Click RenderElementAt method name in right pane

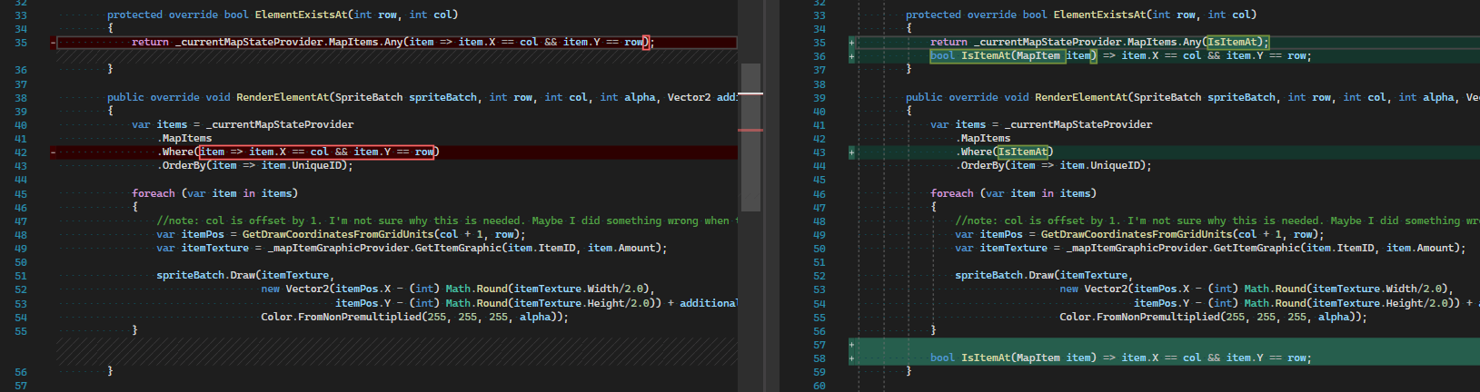[1081, 97]
